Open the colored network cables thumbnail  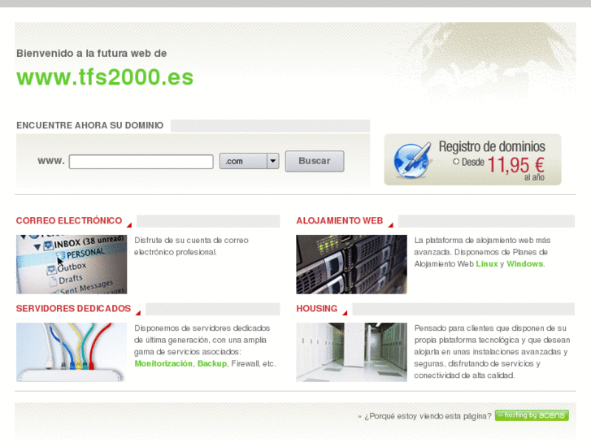click(x=72, y=352)
